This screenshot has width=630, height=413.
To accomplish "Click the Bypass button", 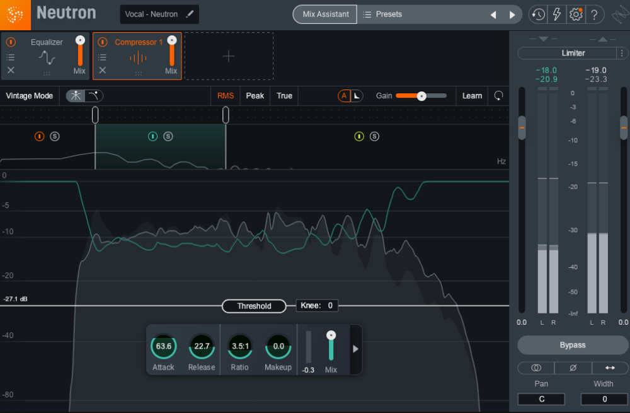I will pyautogui.click(x=573, y=345).
